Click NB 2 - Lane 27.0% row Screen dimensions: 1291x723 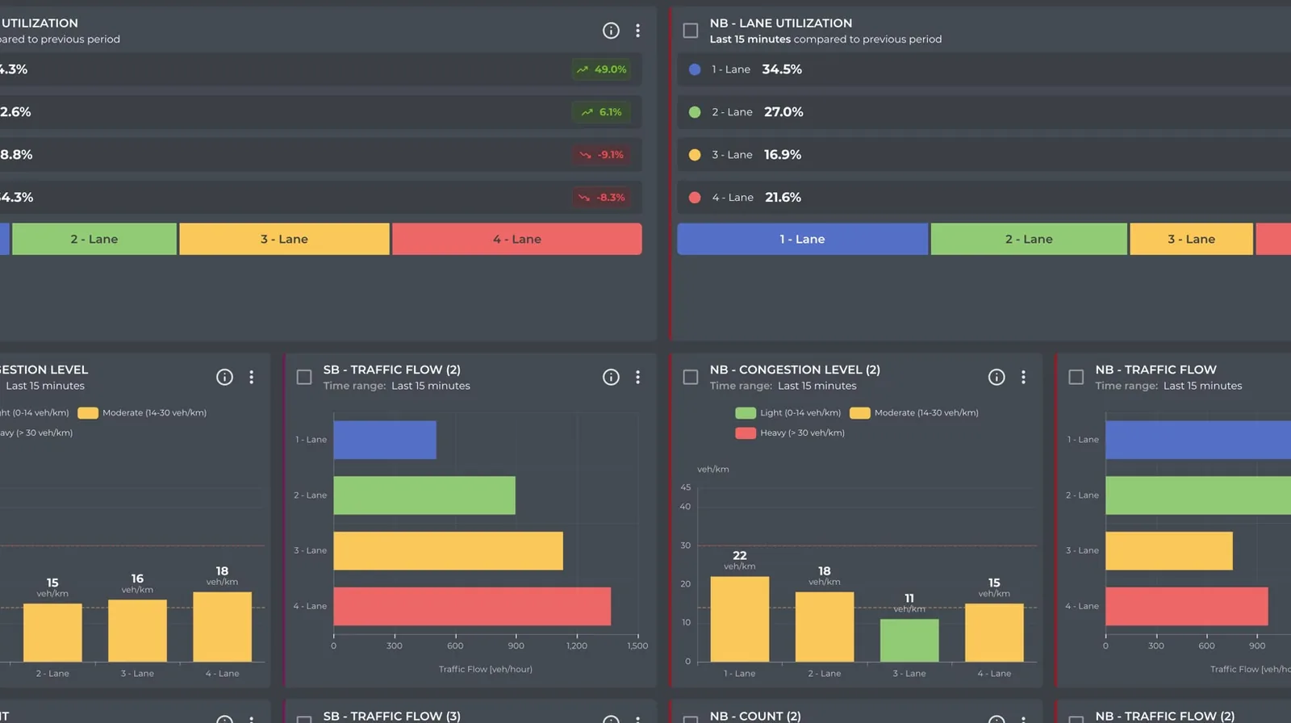tap(984, 112)
